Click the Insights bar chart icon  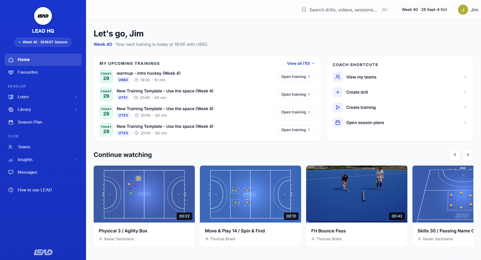pyautogui.click(x=11, y=160)
